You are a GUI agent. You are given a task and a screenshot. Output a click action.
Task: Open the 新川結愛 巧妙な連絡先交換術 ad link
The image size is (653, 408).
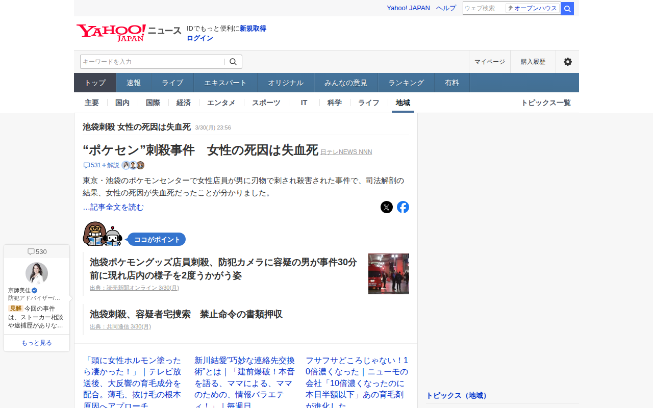(x=244, y=383)
